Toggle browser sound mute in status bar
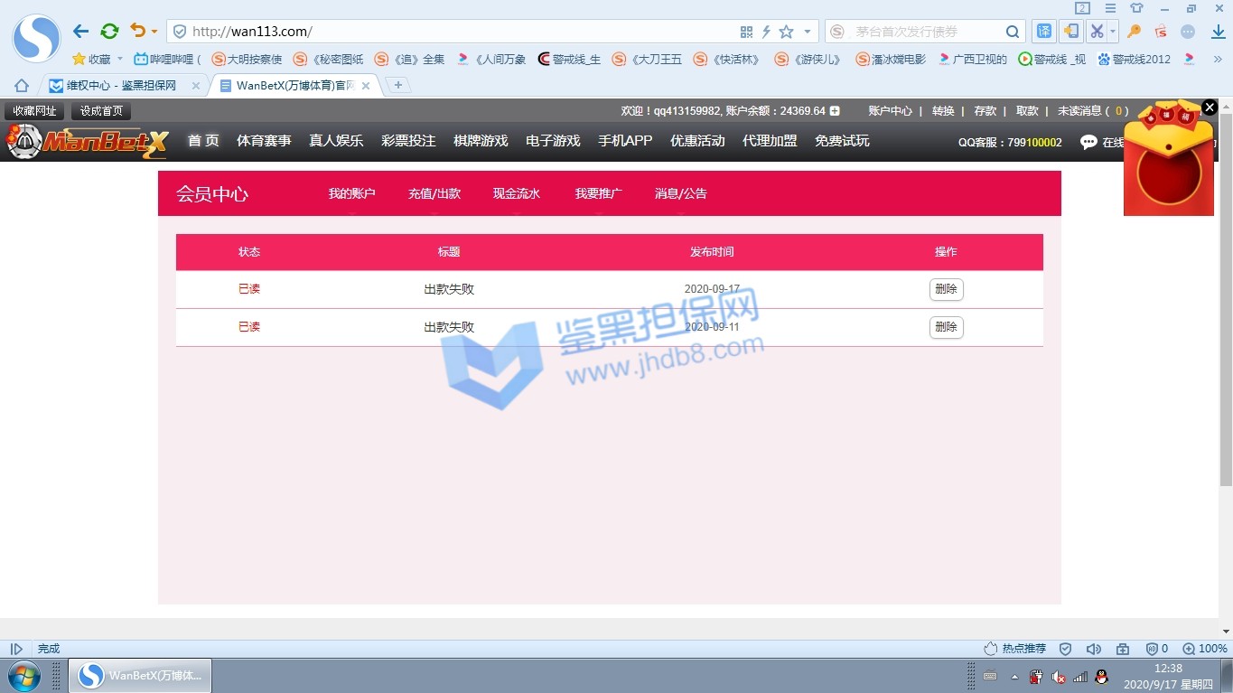1233x693 pixels. click(x=1093, y=649)
